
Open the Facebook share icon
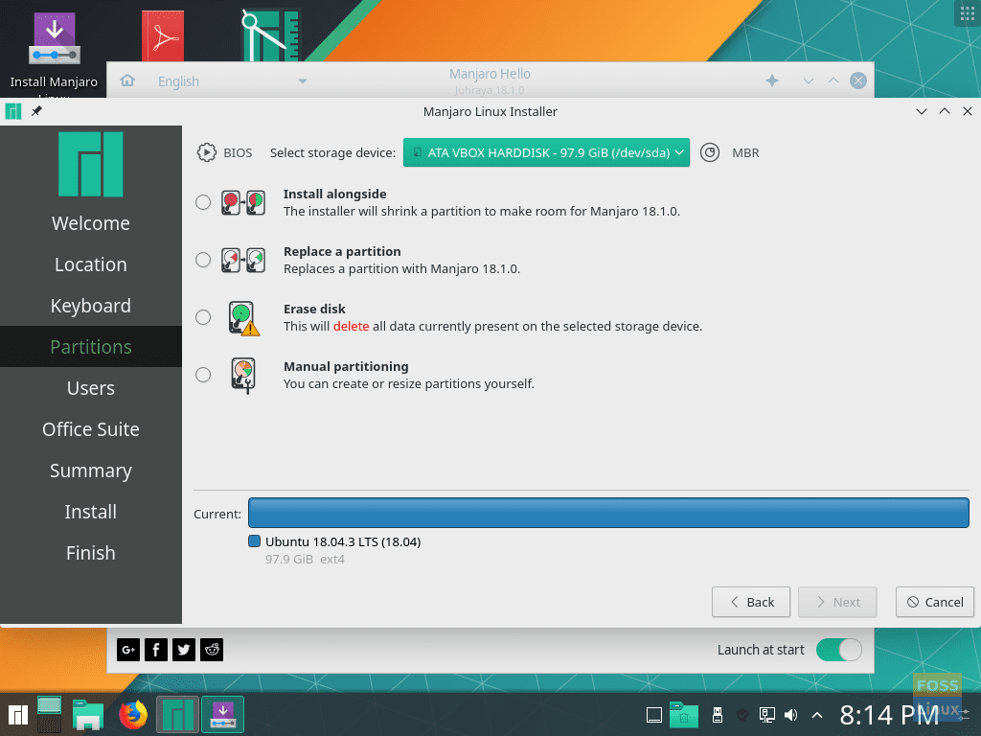(155, 650)
